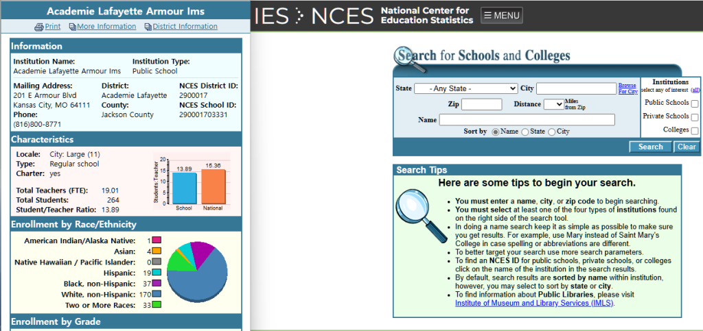The image size is (703, 331).
Task: Select Sort by State radio button
Action: tap(525, 132)
